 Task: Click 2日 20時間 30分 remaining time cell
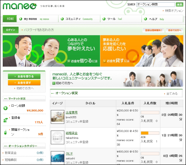click(x=172, y=117)
